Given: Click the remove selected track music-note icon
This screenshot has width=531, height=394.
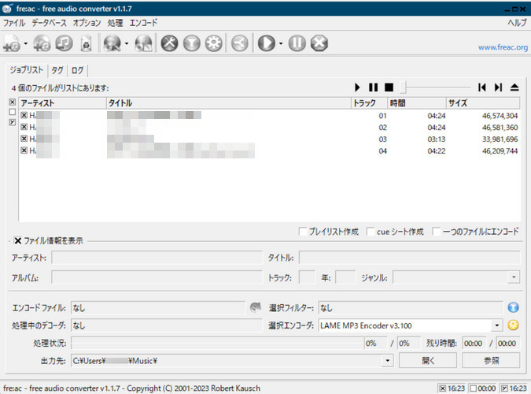Looking at the screenshot, I should pos(64,43).
